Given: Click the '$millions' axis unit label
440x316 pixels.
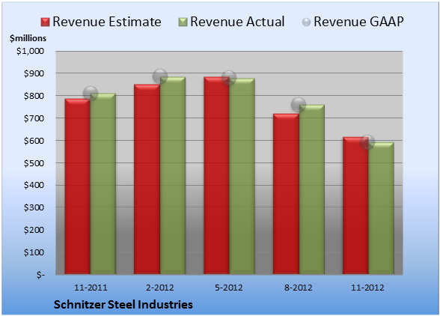Looking at the screenshot, I should coord(28,38).
